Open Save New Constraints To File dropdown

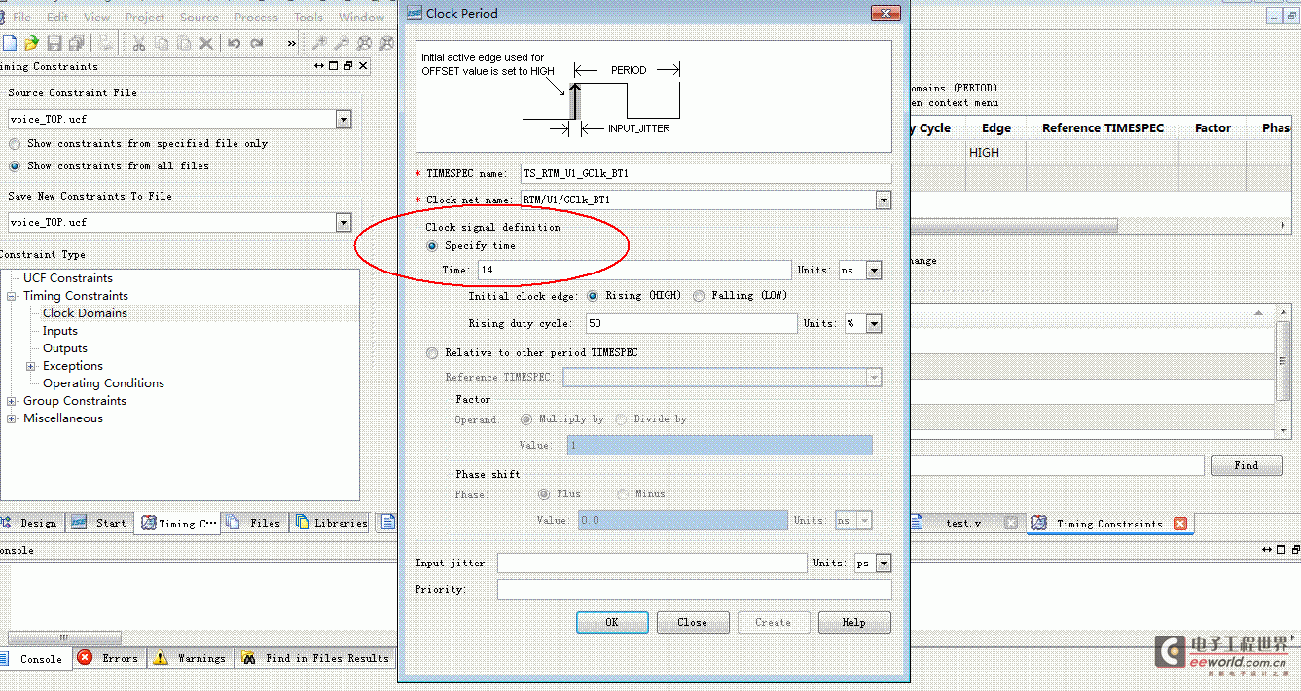(x=343, y=222)
